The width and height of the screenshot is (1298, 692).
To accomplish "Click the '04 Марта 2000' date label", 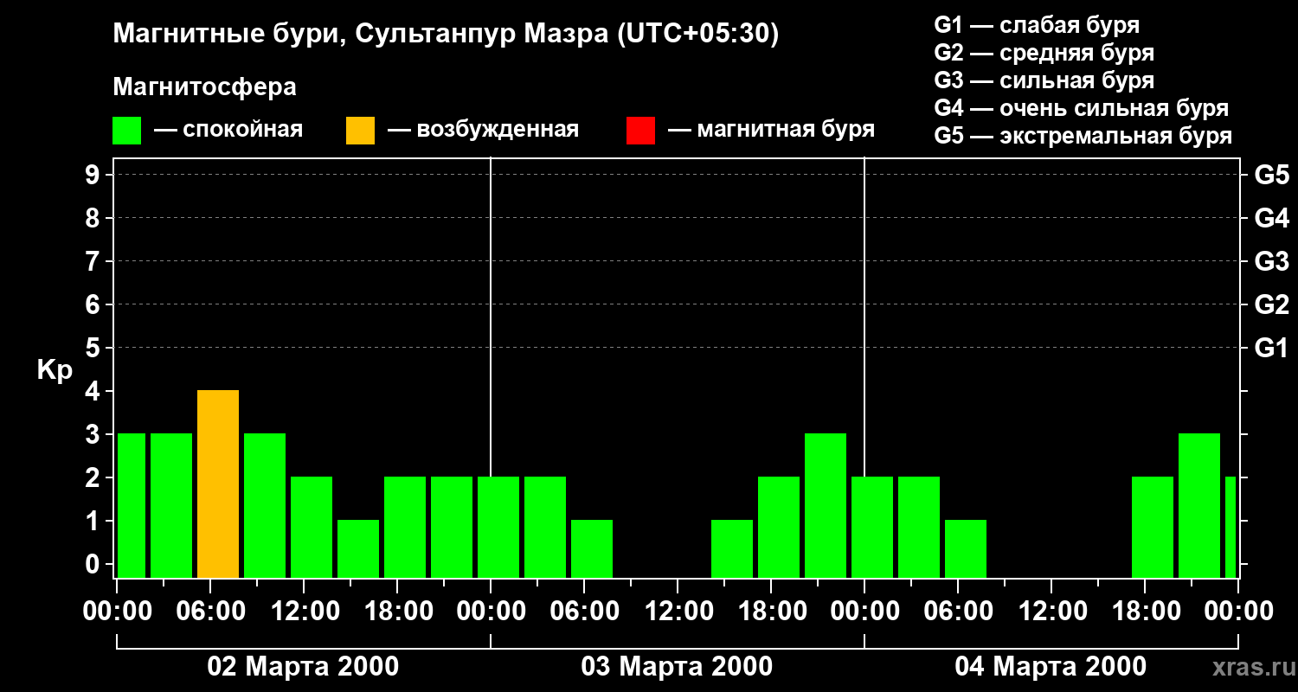I will 1051,667.
